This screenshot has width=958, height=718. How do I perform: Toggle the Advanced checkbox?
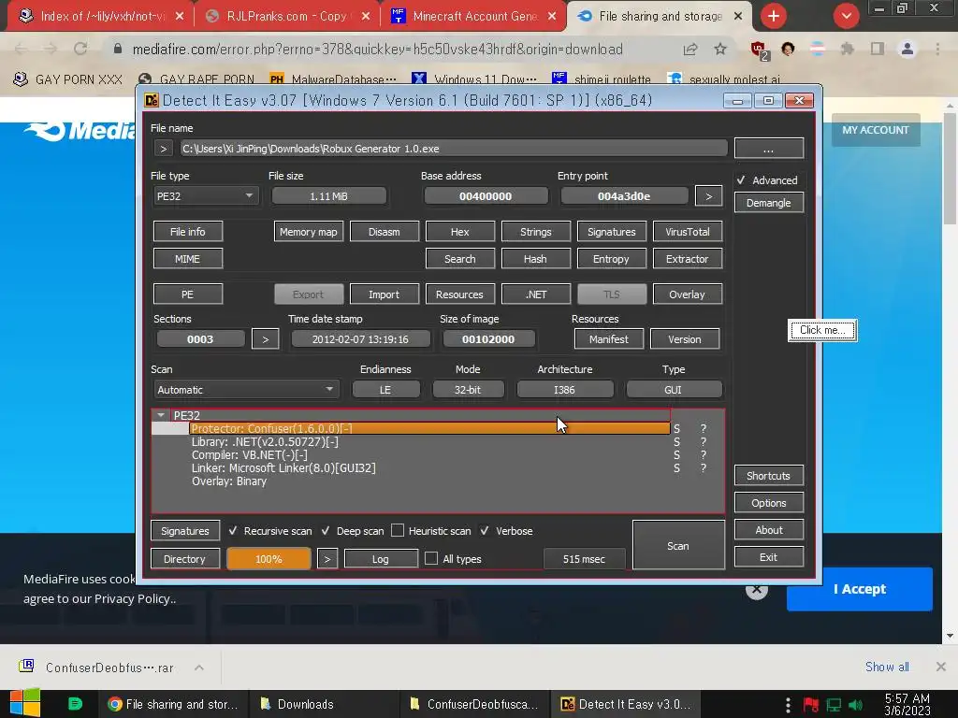[741, 180]
